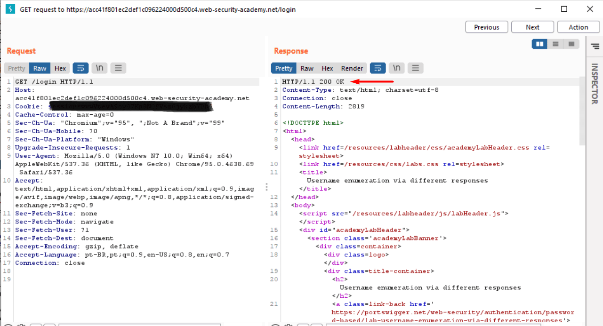Click the 'Sec-Fetch-Mode: navigate' line

coord(64,222)
